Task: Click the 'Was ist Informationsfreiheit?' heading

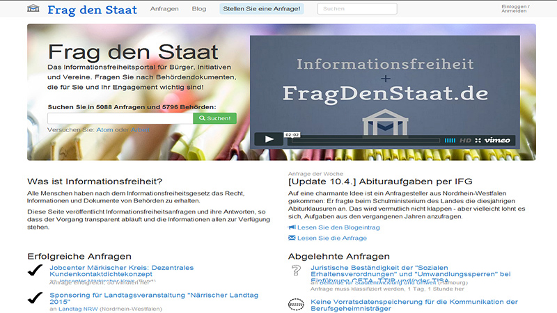Action: point(95,182)
